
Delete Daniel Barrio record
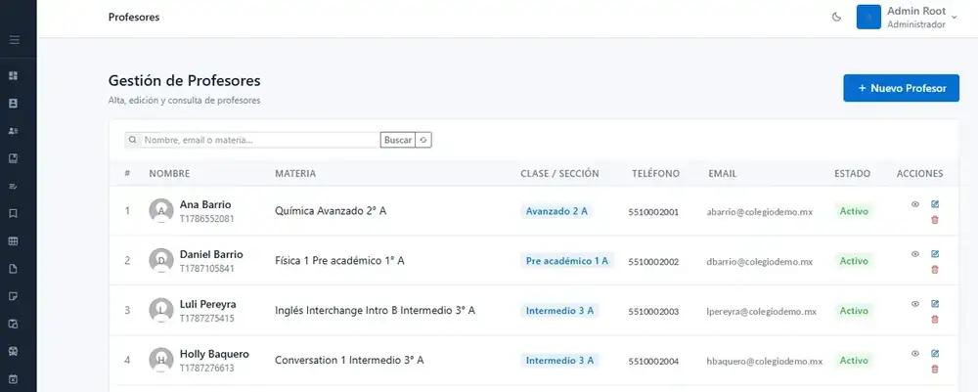click(x=934, y=269)
